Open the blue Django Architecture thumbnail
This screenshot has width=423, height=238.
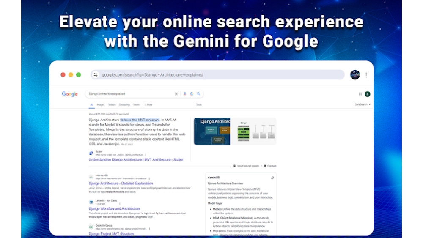point(212,131)
